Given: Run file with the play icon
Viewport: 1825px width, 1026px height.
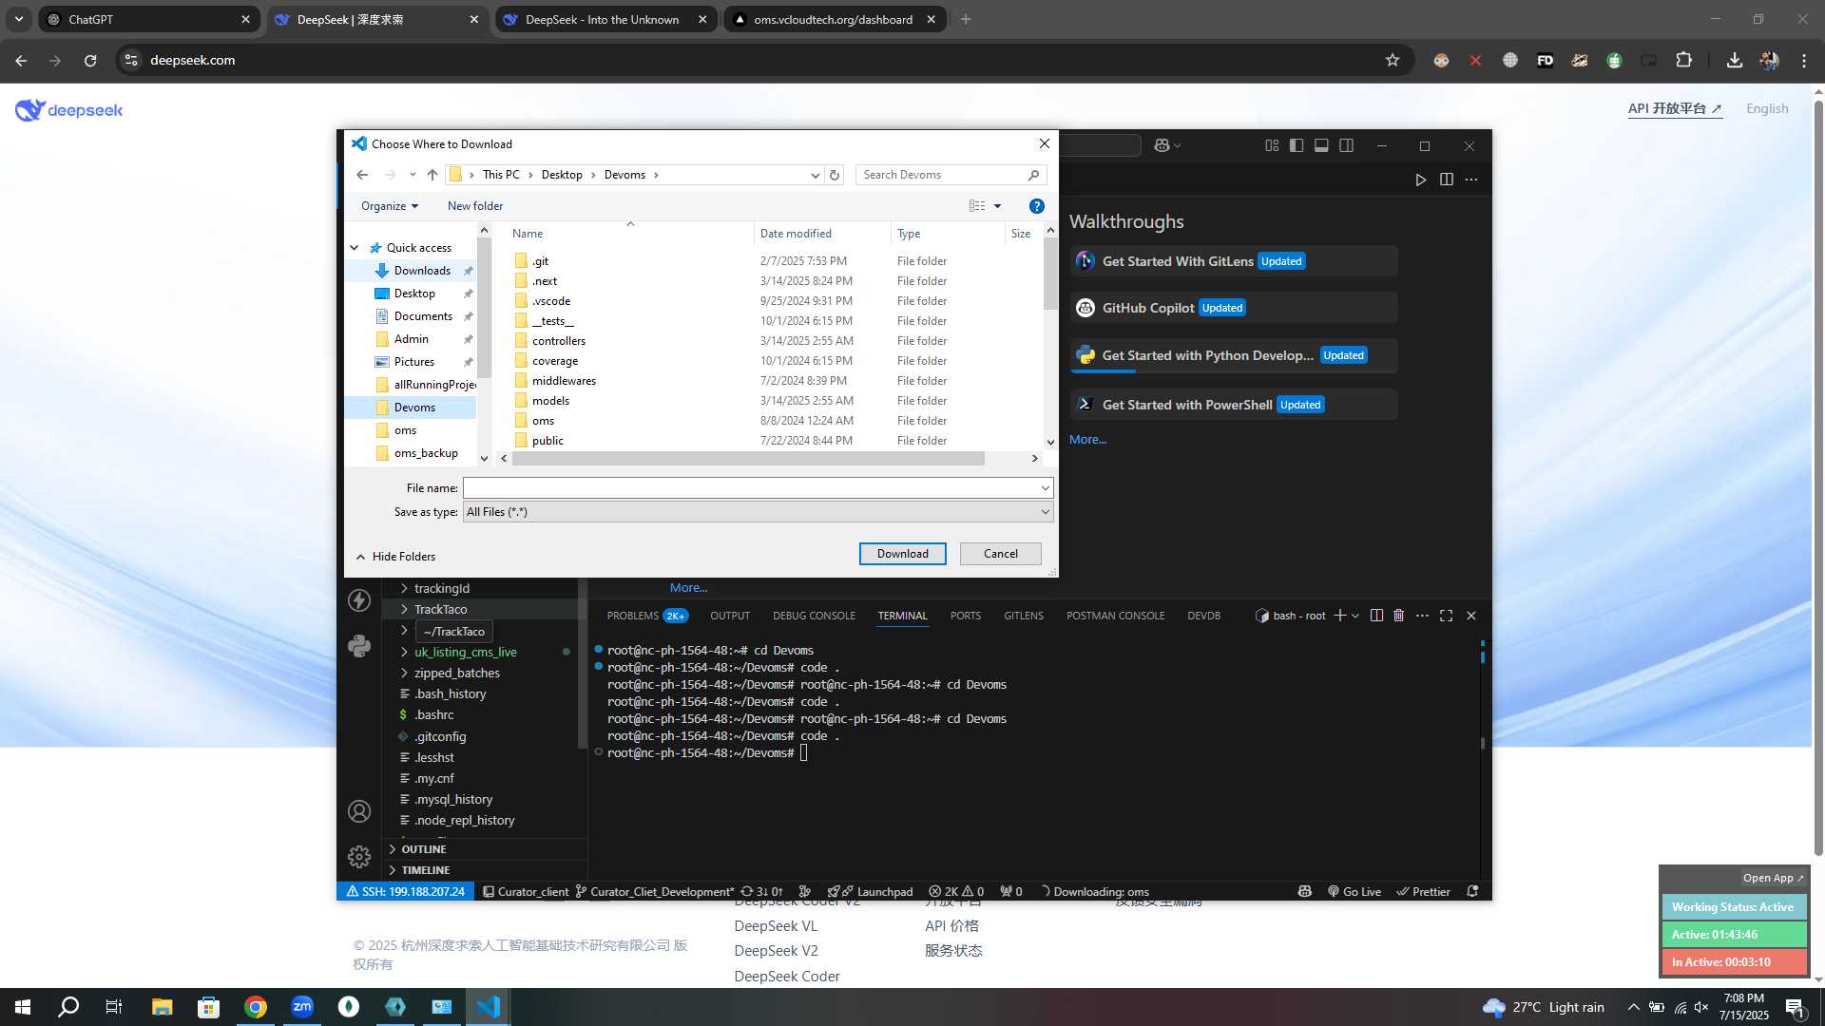Looking at the screenshot, I should (1421, 180).
